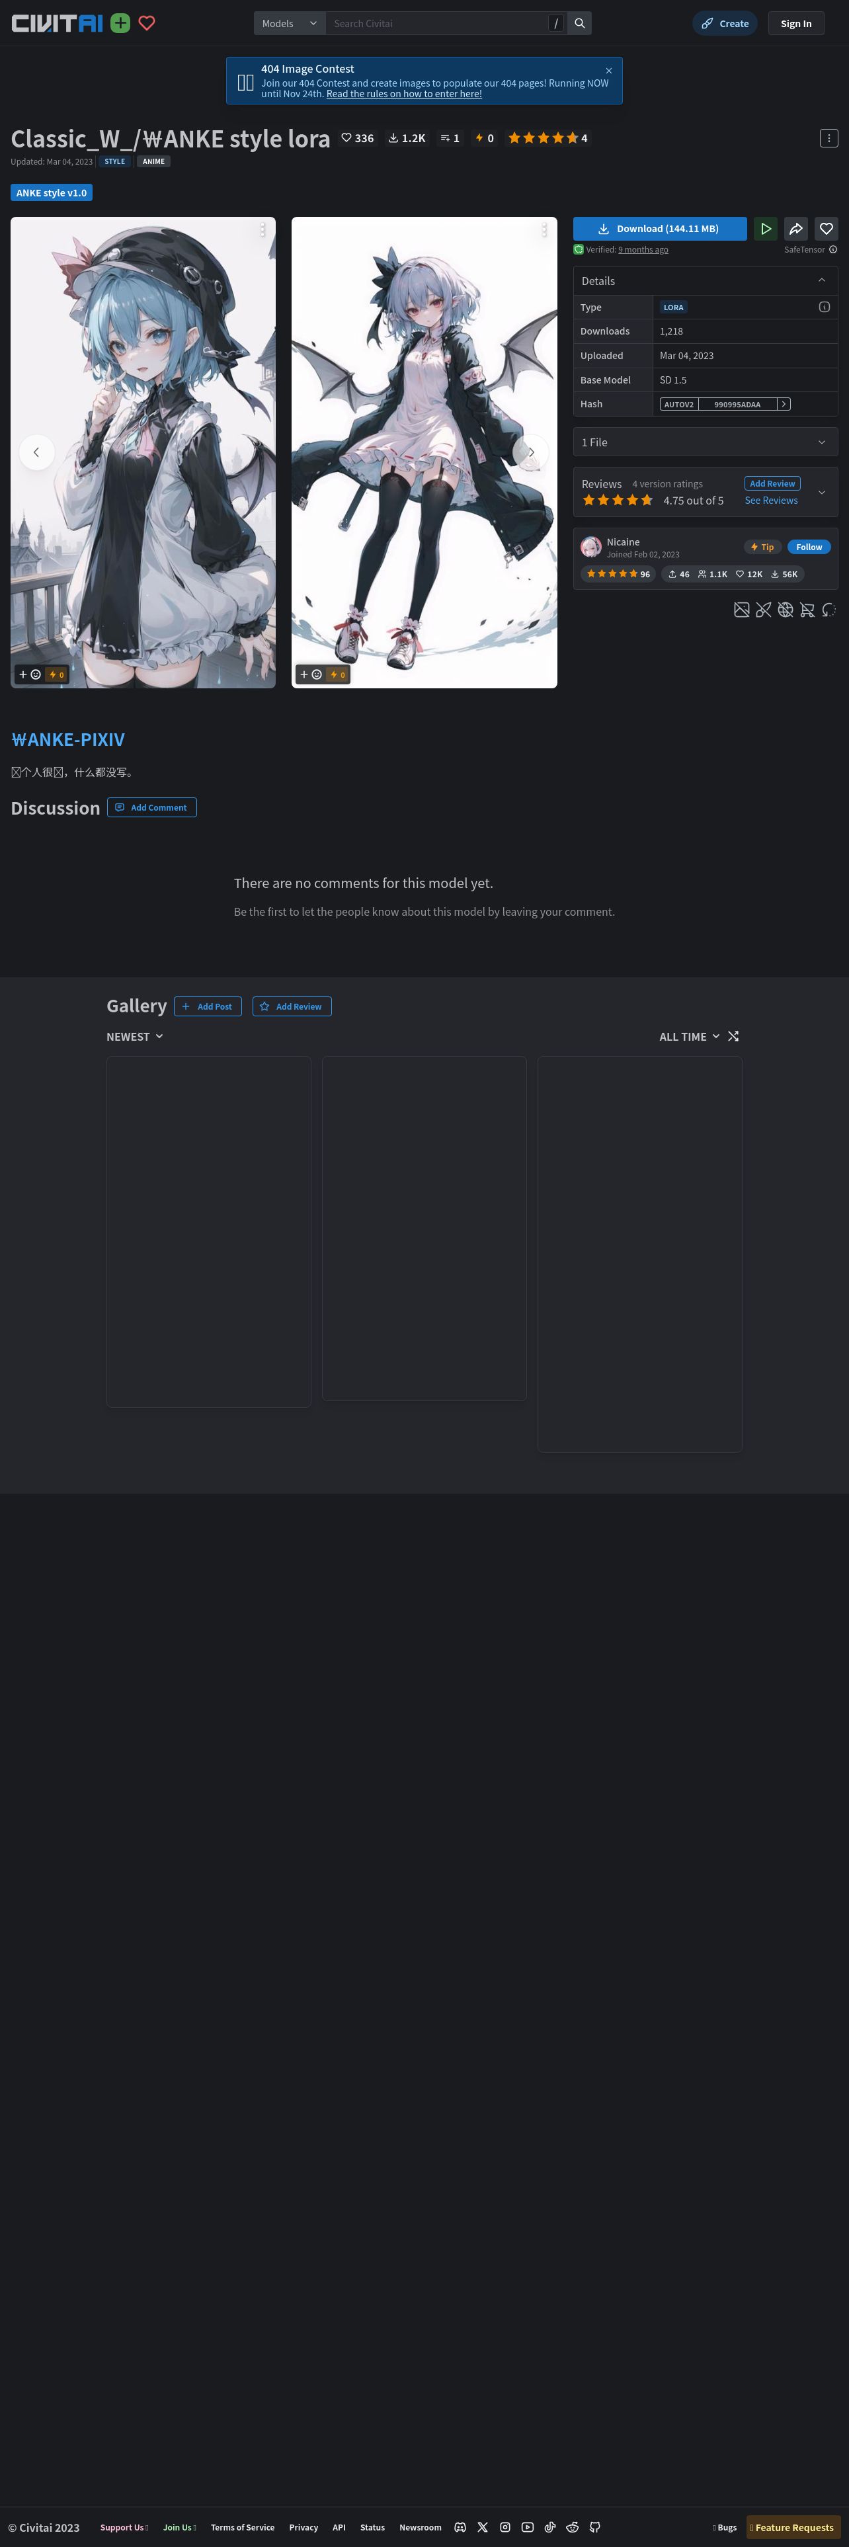
Task: Open the X (Twitter) footer icon
Action: 482,2527
